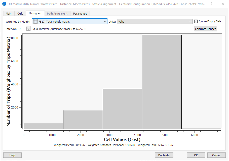Viewport: 229px width, 161px height.
Task: Expand the Units Vehs dropdown
Action: [x=155, y=22]
